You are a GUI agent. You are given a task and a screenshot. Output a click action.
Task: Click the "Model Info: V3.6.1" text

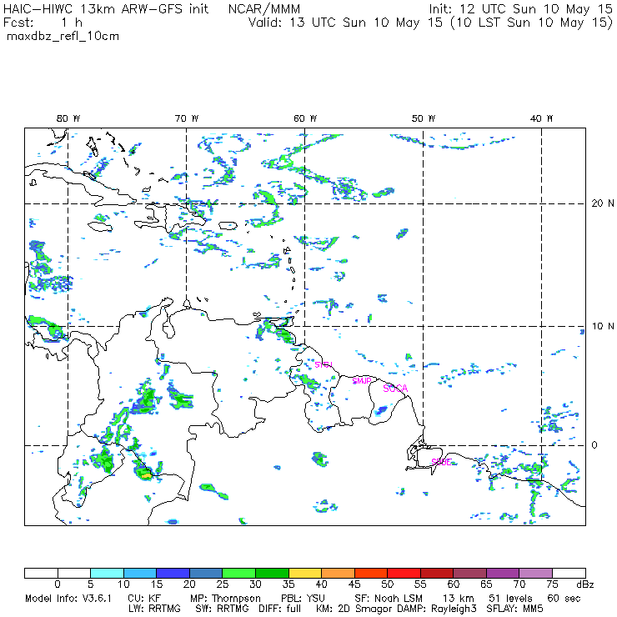tap(68, 599)
